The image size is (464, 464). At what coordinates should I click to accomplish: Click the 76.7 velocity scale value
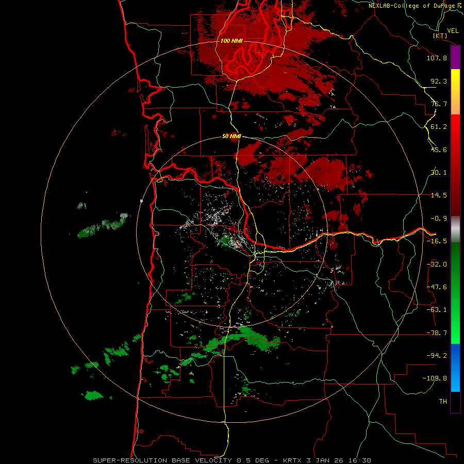(x=439, y=104)
